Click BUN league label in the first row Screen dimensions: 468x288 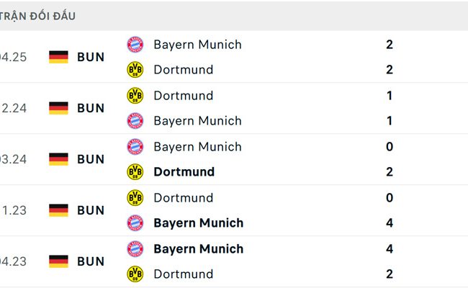click(x=91, y=57)
